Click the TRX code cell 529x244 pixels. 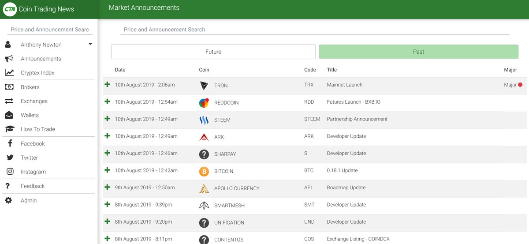click(x=309, y=85)
